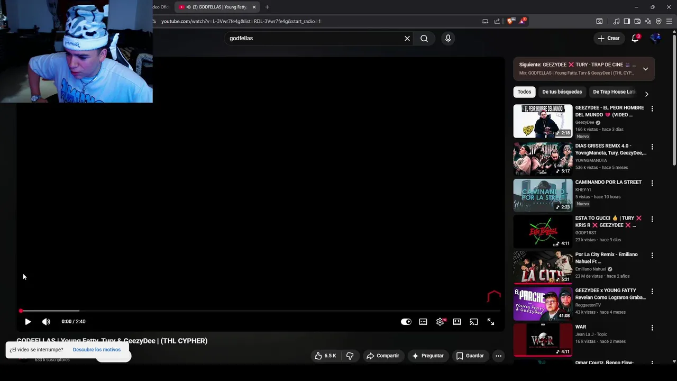
Task: Toggle the browser sidebar panel
Action: 627,21
